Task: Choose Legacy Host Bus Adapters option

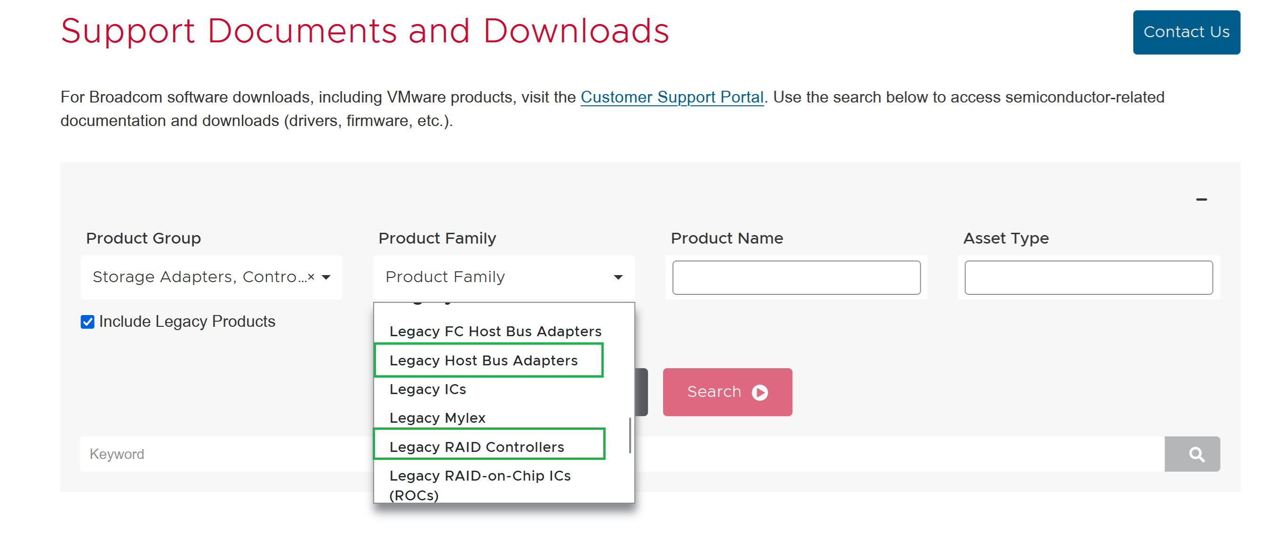Action: 483,360
